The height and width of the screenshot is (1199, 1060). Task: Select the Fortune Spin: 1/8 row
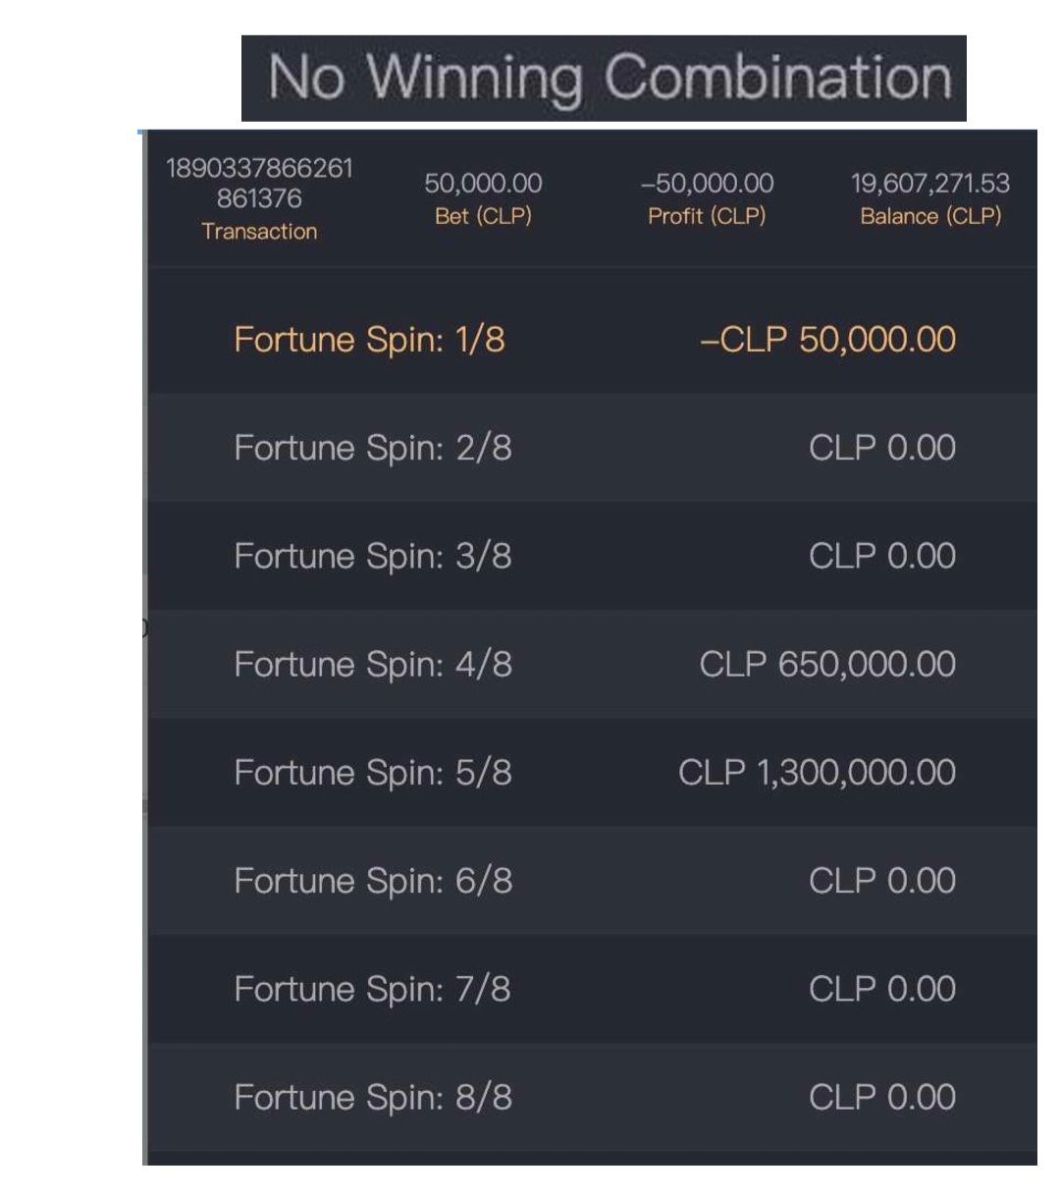click(369, 340)
